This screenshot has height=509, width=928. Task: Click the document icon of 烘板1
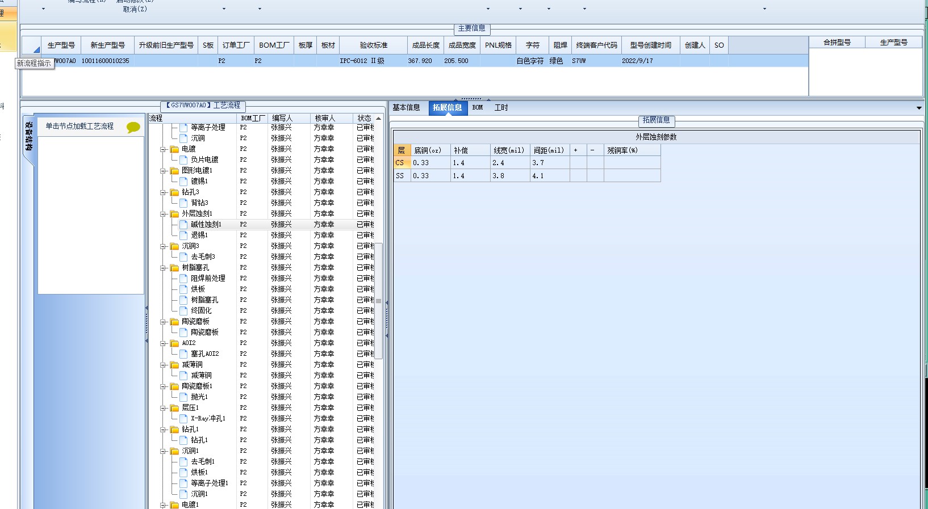[x=183, y=472]
